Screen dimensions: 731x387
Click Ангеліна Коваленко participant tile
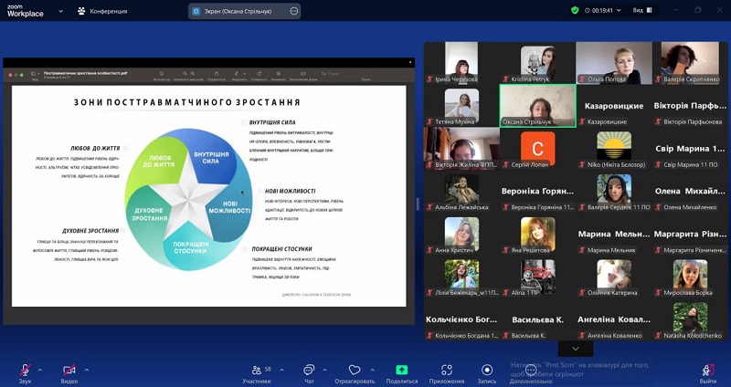(613, 319)
